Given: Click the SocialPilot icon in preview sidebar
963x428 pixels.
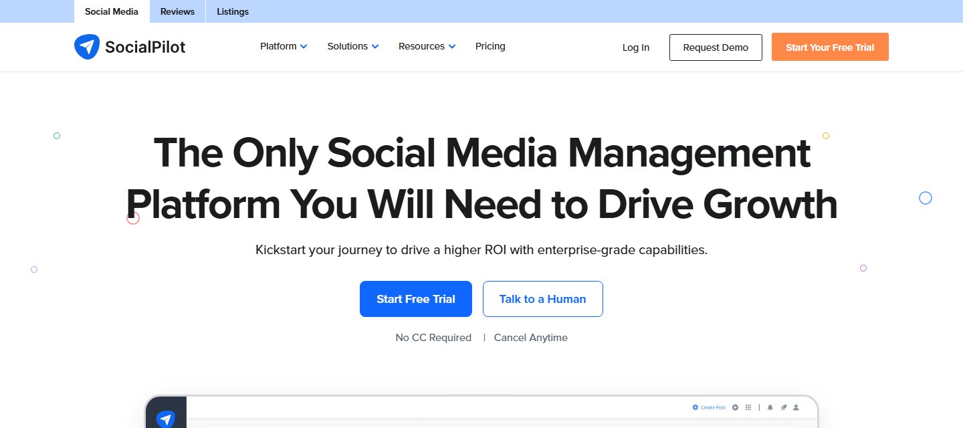Looking at the screenshot, I should 165,419.
